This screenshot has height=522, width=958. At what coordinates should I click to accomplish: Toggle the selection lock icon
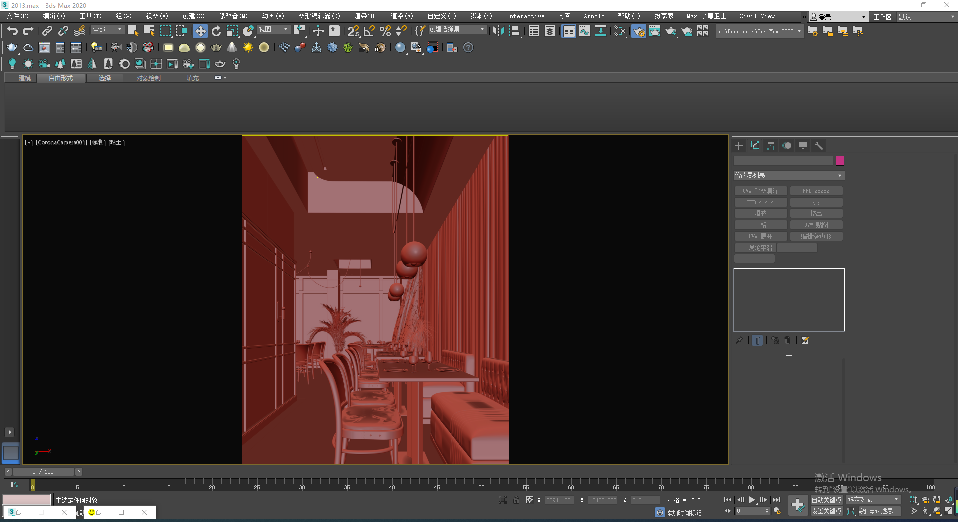(516, 500)
